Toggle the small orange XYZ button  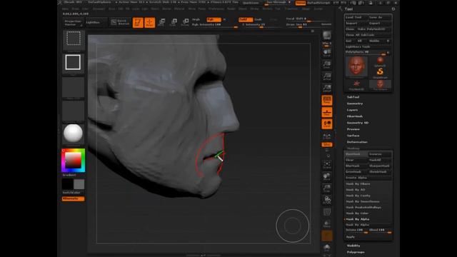coord(327,144)
